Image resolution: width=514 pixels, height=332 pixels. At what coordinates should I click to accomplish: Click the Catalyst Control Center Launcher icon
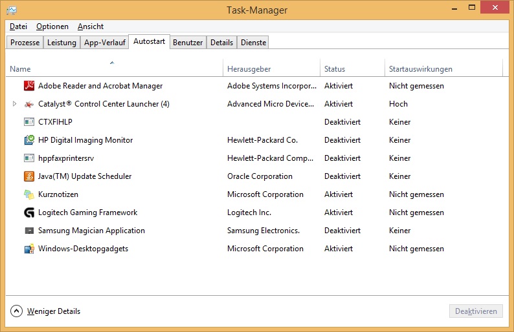[28, 104]
